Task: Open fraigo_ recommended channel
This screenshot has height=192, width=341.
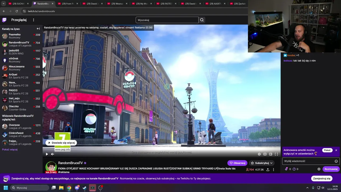Action: [21, 142]
